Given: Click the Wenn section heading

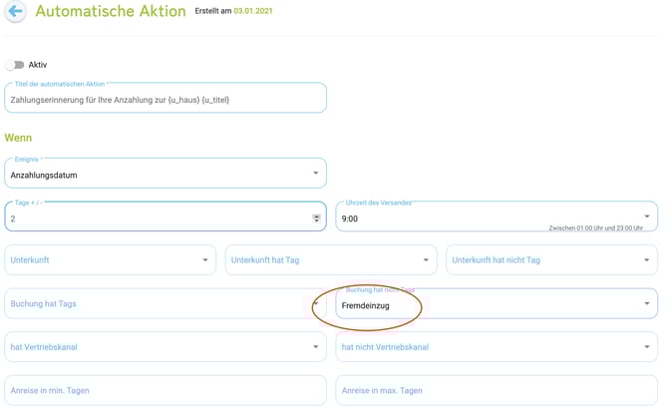Looking at the screenshot, I should coord(18,138).
